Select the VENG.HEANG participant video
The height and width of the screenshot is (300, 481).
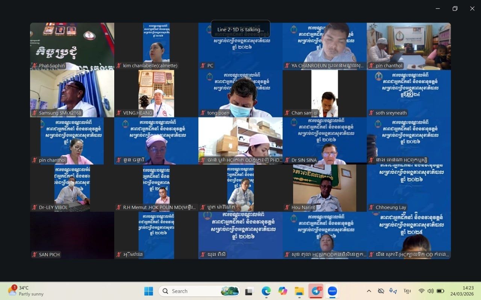(156, 93)
